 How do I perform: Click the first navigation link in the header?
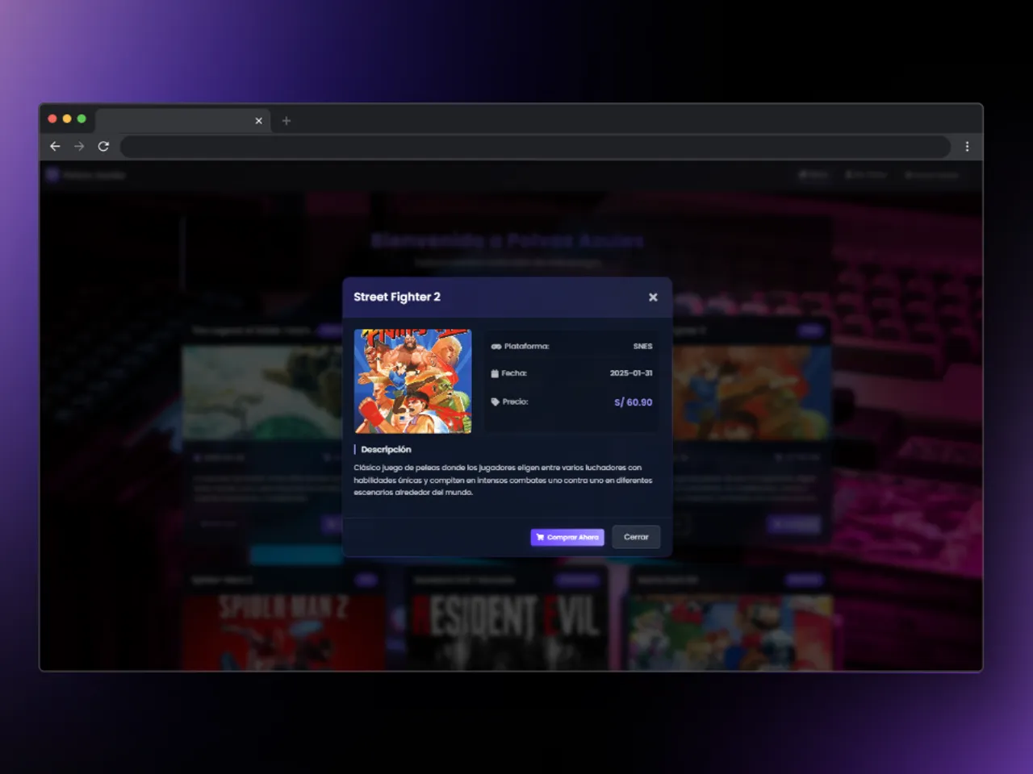pos(813,174)
